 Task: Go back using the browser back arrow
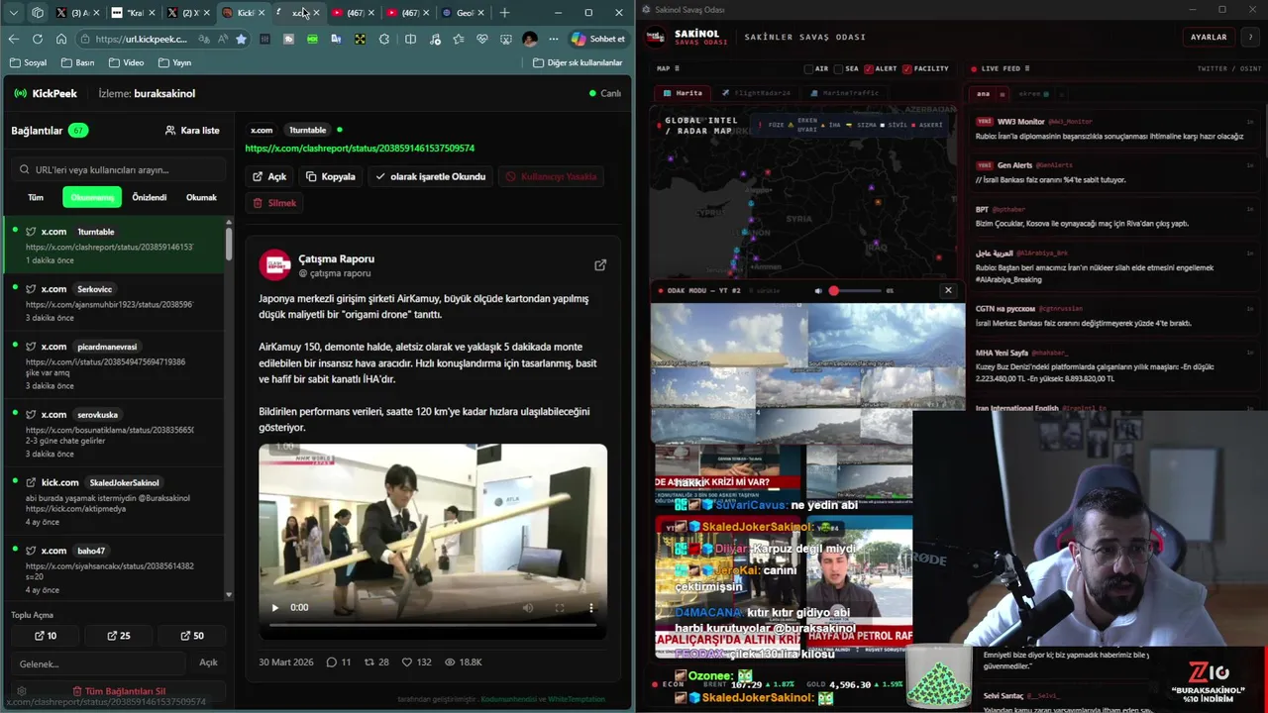[13, 39]
